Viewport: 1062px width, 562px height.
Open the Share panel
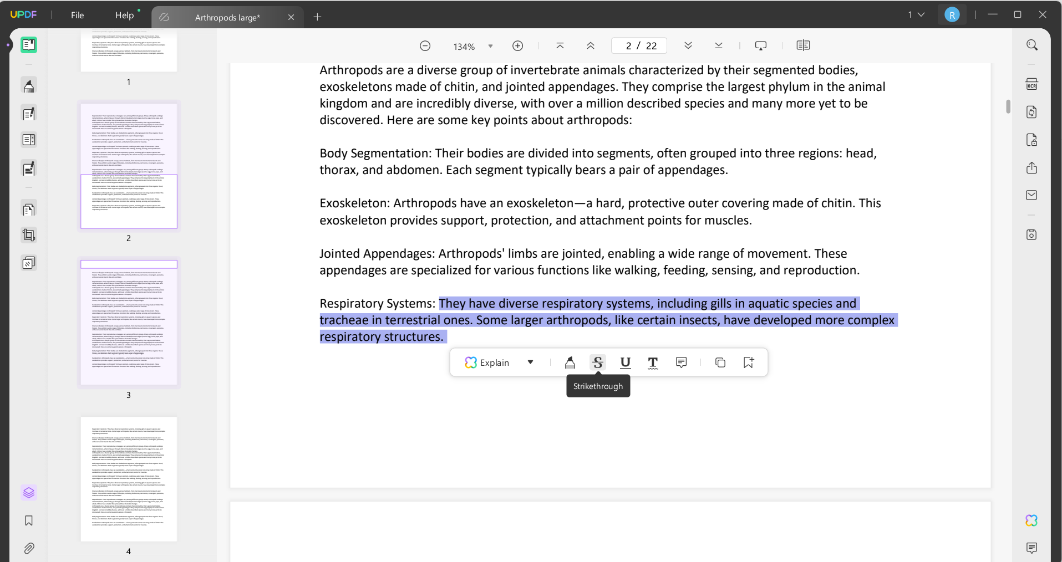[x=1031, y=168]
